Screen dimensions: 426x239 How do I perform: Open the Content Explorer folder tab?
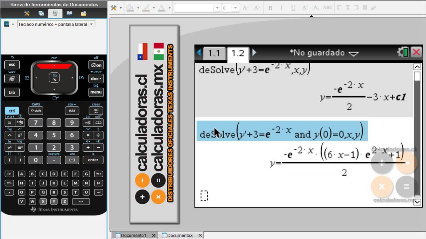click(x=84, y=13)
